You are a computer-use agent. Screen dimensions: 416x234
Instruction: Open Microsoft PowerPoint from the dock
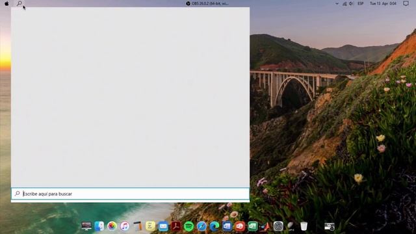point(240,226)
